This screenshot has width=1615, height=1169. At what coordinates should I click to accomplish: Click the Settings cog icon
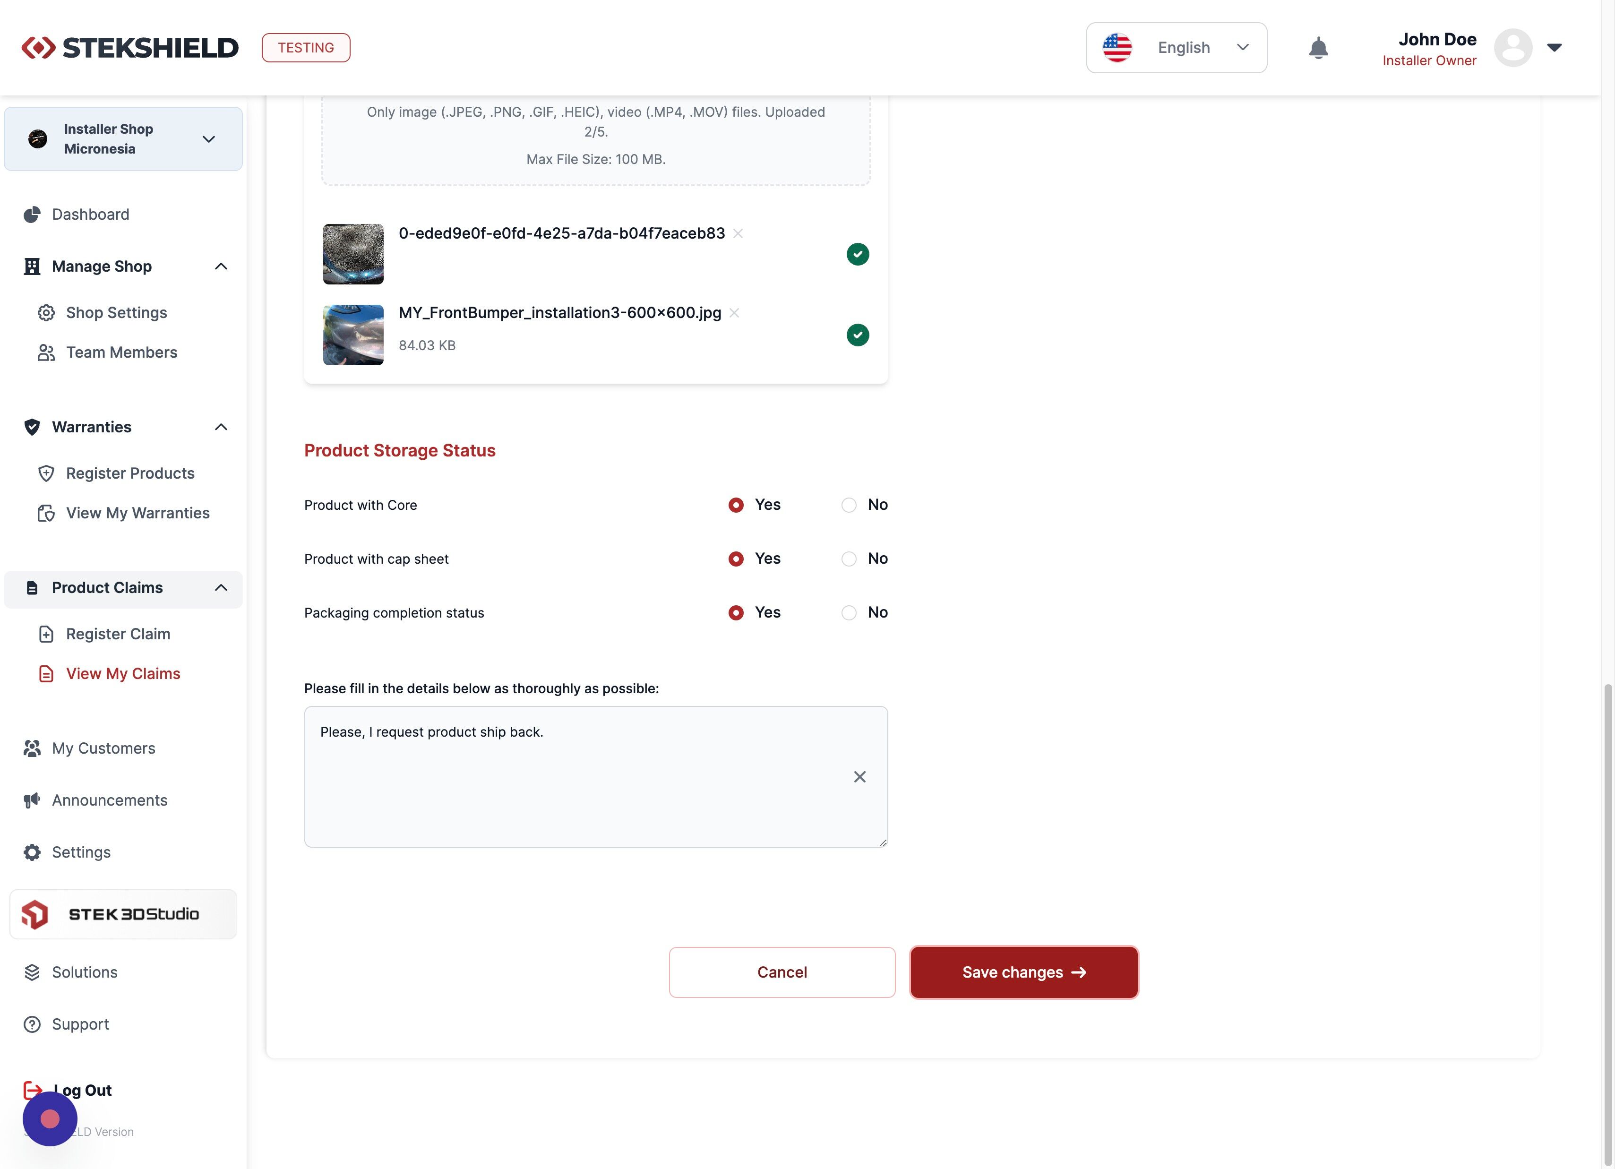coord(32,852)
